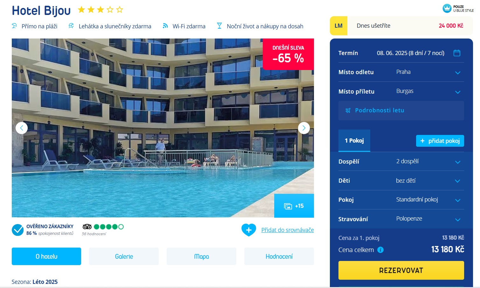This screenshot has height=288, width=480.
Task: Click the heart plus compare icon
Action: [x=249, y=230]
